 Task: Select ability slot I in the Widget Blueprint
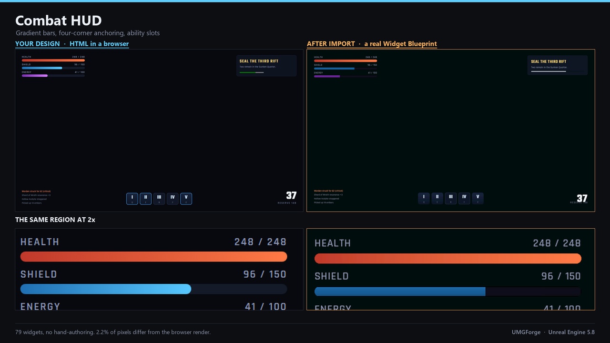click(424, 198)
